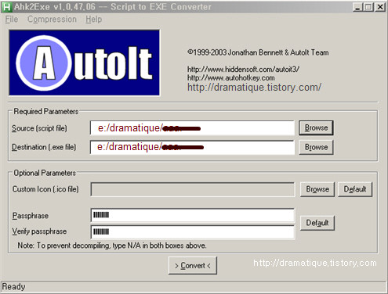This screenshot has width=388, height=294.
Task: Click the Custom Icon path field
Action: coord(193,189)
